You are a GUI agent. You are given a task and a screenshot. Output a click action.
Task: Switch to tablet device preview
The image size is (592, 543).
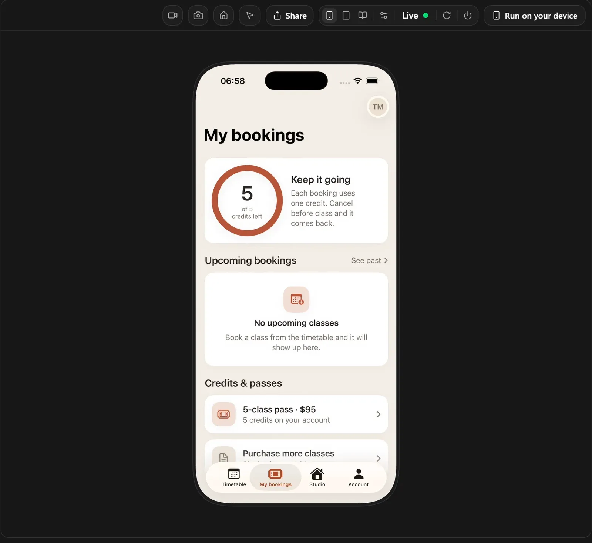(346, 16)
